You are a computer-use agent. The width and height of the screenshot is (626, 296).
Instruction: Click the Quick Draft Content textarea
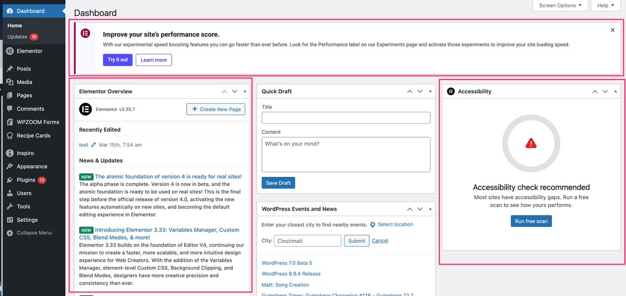(346, 155)
